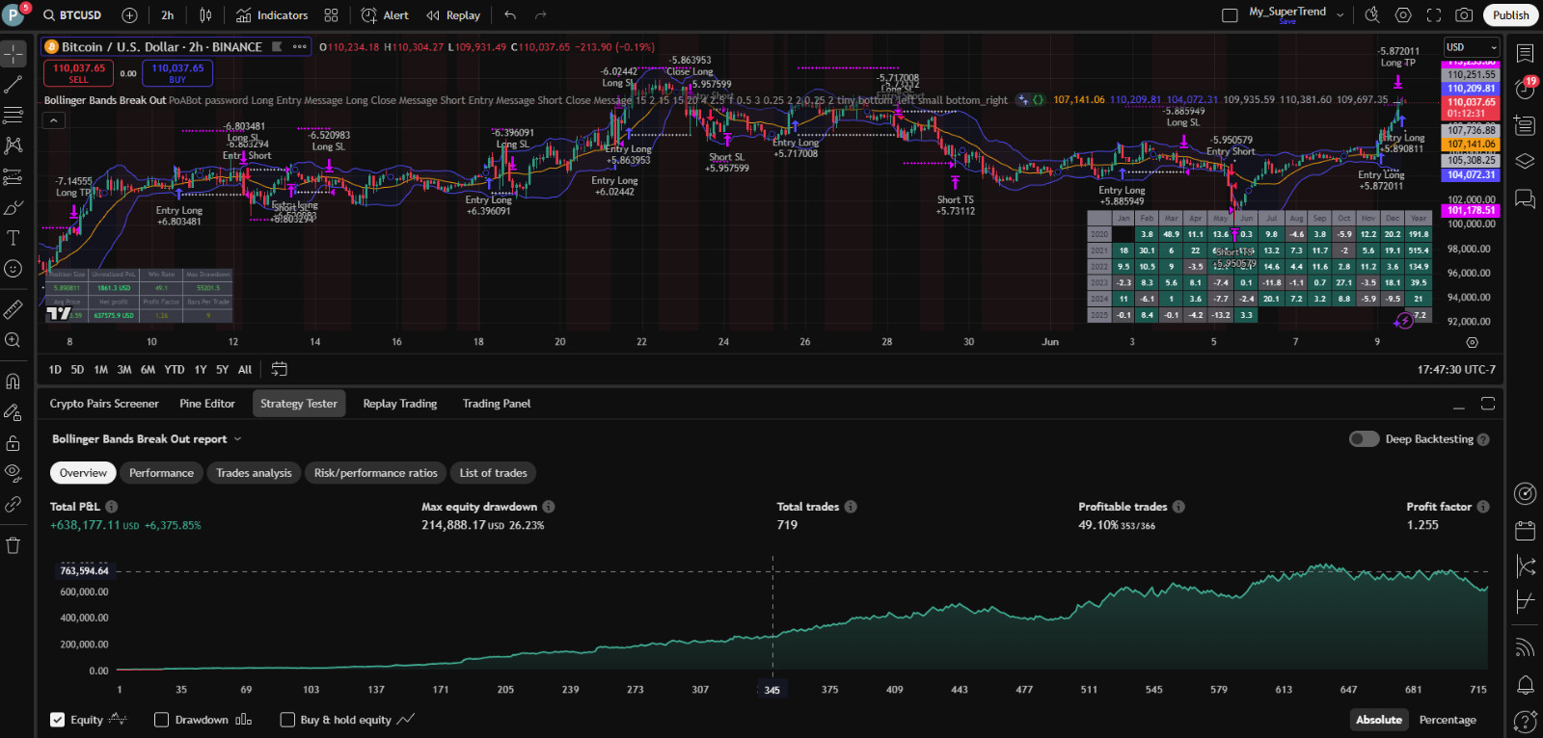The image size is (1543, 738).
Task: Select the trend line drawing tool
Action: (x=14, y=85)
